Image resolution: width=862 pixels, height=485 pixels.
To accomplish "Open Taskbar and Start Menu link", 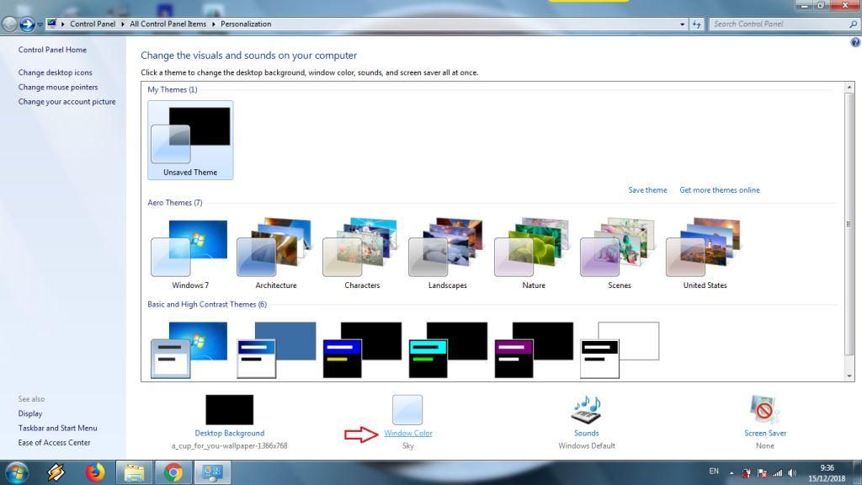I will click(x=57, y=428).
